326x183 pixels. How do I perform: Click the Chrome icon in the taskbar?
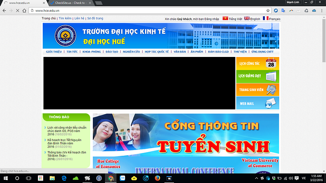click(x=110, y=178)
